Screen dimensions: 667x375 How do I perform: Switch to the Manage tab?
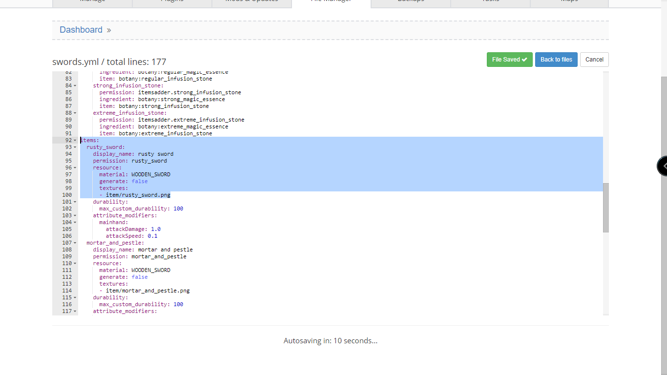tap(92, 1)
